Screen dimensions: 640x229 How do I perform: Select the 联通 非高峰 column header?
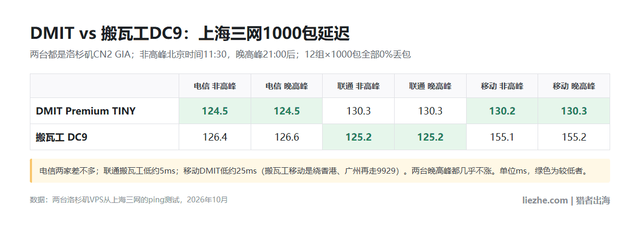click(x=358, y=86)
